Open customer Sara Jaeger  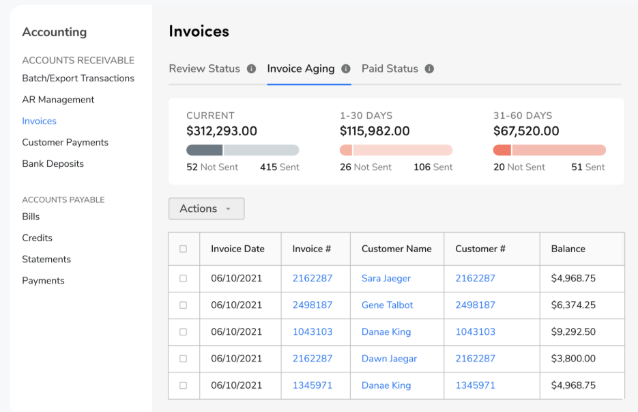click(x=386, y=278)
